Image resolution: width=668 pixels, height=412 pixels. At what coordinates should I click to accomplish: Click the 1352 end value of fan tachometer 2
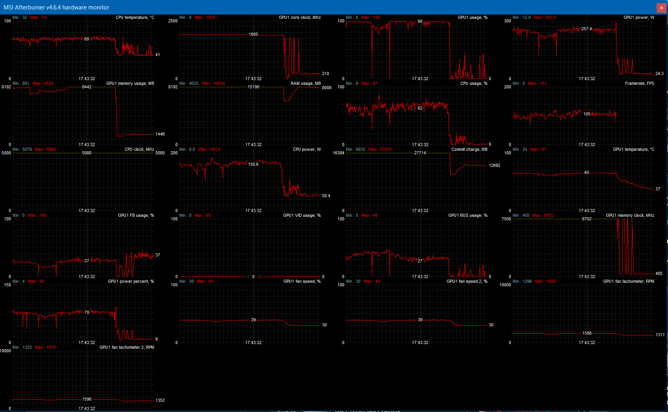point(160,400)
